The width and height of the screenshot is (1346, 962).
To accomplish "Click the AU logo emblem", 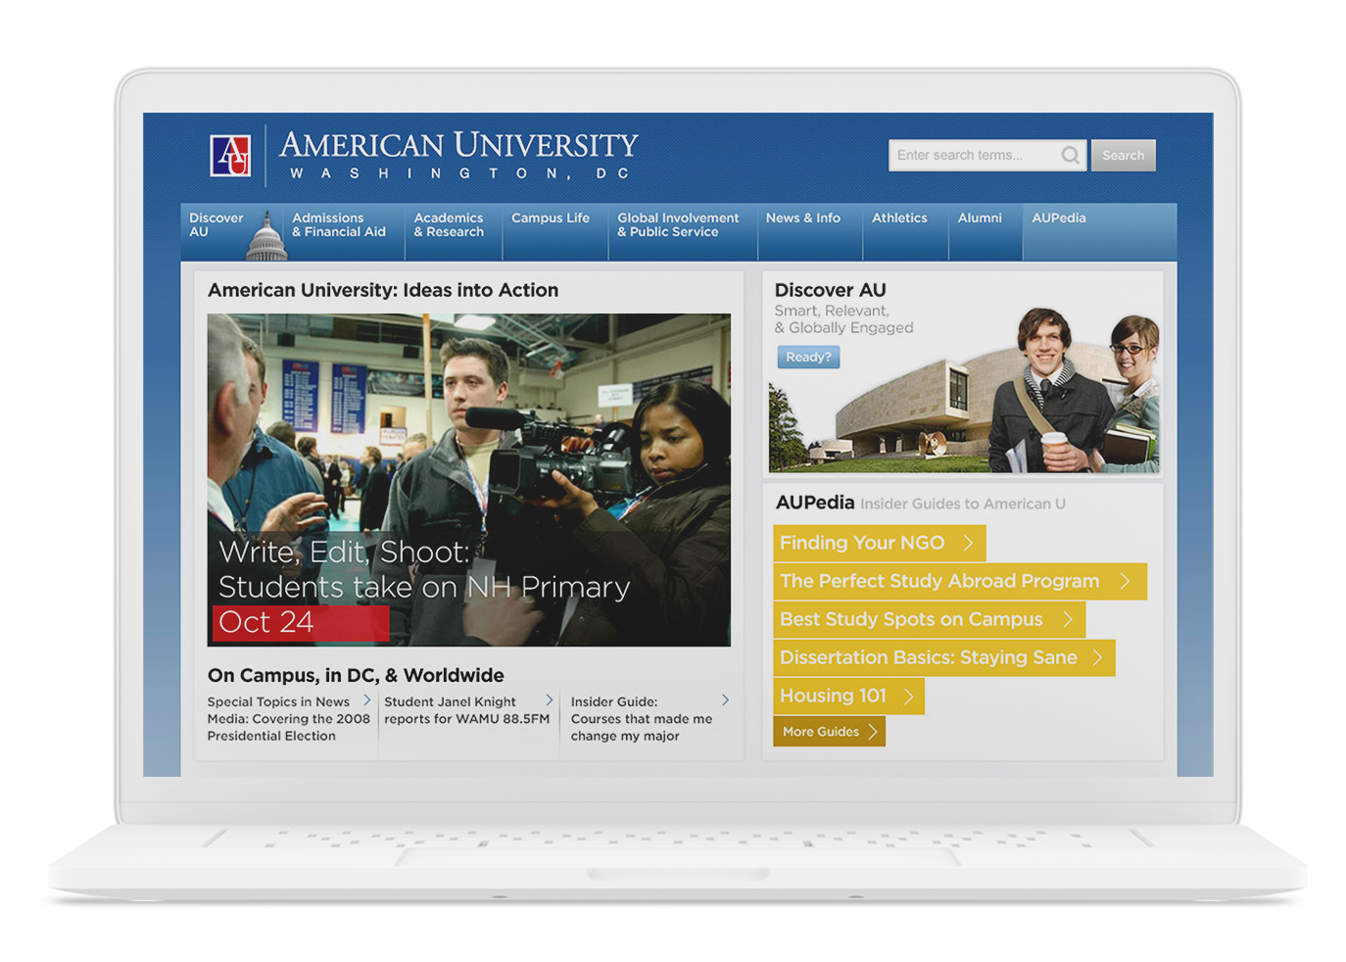I will [x=230, y=155].
